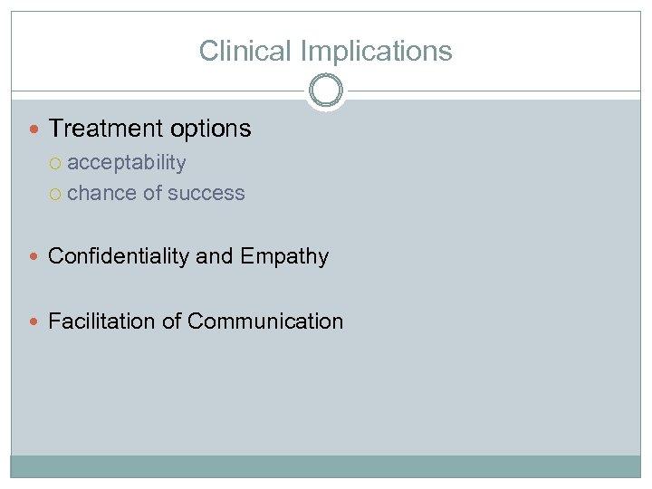Select the acceptability sub-item text
This screenshot has width=652, height=489.
coord(127,163)
